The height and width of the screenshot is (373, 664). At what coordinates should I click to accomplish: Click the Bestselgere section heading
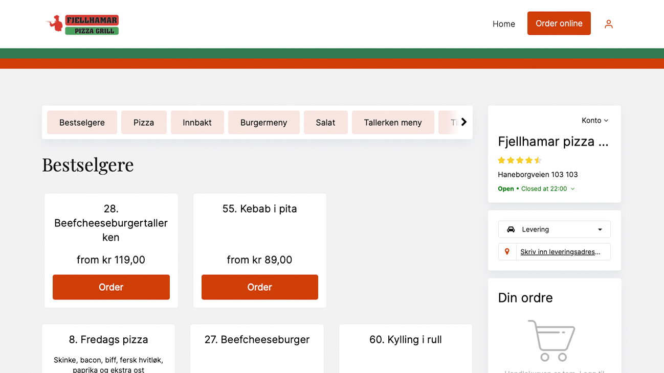(x=88, y=165)
